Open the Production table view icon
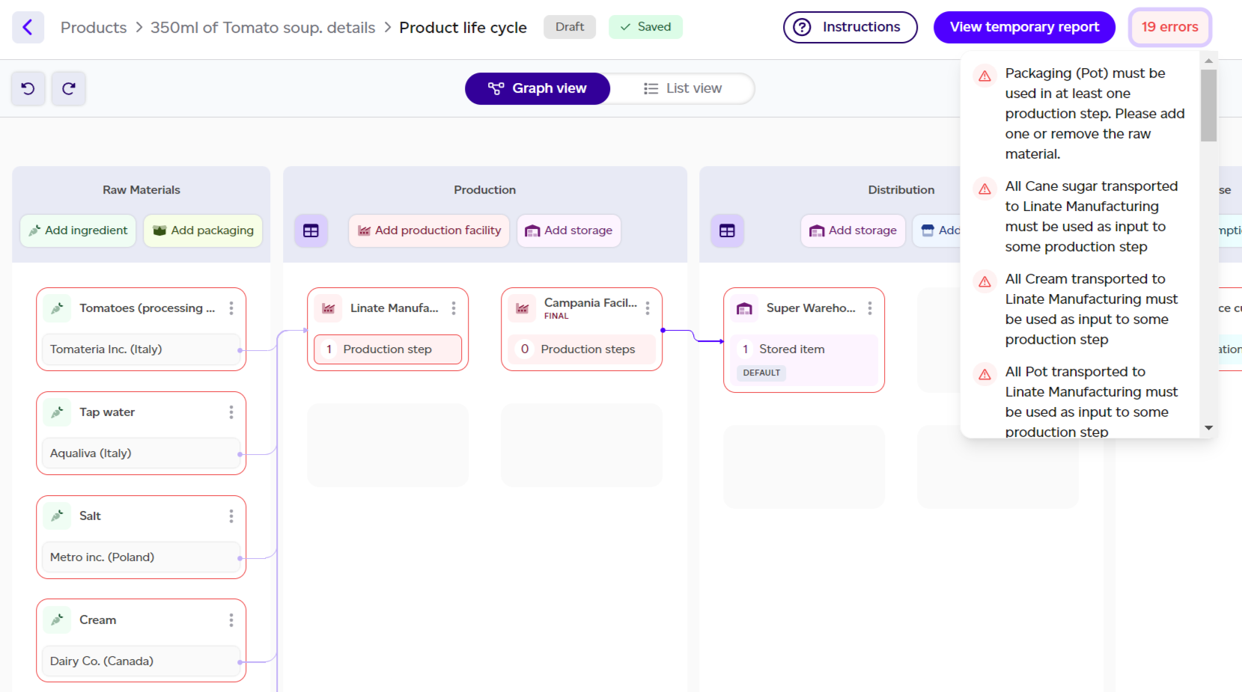This screenshot has height=692, width=1242. click(311, 231)
